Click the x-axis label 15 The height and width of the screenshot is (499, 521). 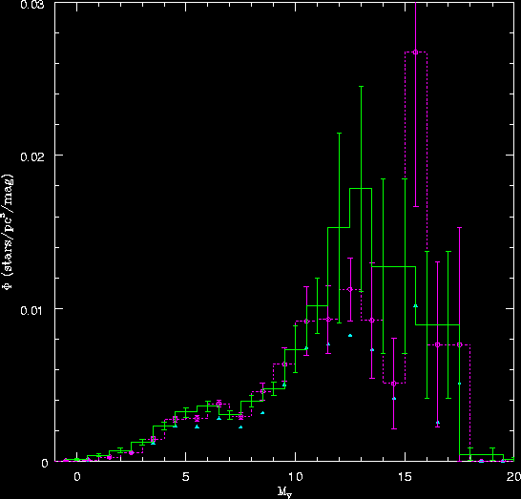tap(405, 477)
